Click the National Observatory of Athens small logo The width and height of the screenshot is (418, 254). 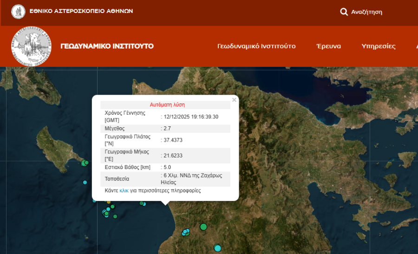(x=18, y=12)
